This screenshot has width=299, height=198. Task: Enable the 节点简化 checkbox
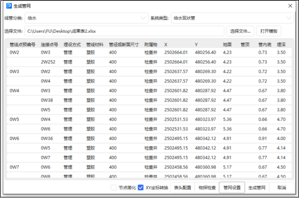click(114, 188)
